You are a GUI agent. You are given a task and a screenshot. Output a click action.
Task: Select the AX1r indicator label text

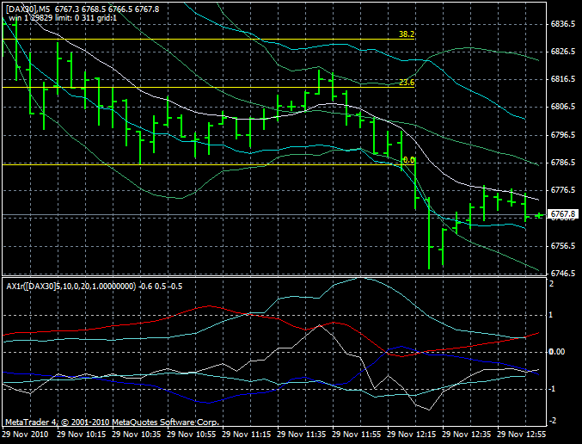click(95, 287)
